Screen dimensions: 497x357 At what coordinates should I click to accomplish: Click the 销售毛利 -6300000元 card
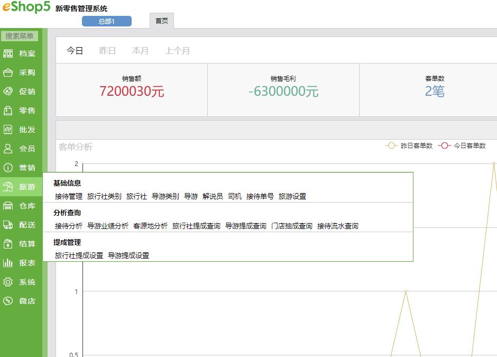[x=283, y=90]
